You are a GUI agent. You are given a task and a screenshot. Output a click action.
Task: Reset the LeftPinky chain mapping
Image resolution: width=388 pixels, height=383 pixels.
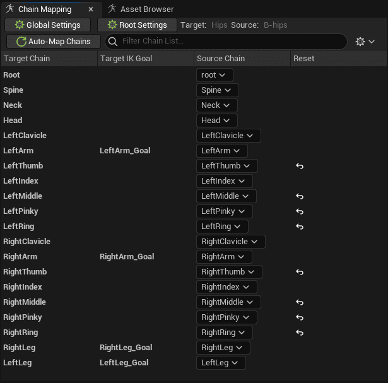300,211
